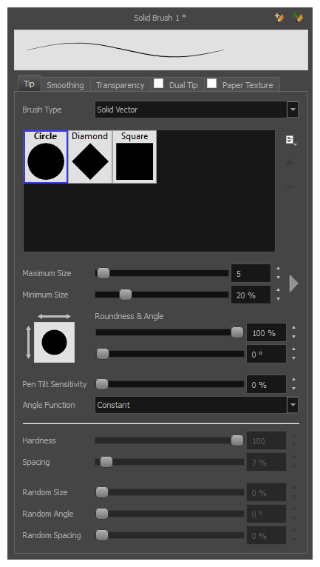The width and height of the screenshot is (320, 567).
Task: Enable the Dual Tip checkbox
Action: 159,84
